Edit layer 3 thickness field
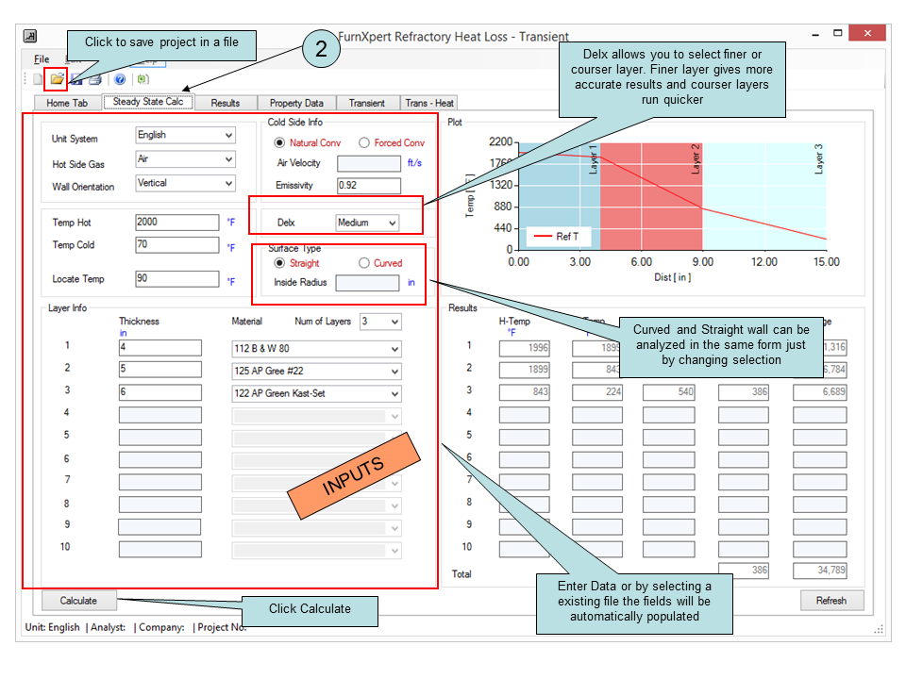This screenshot has height=679, width=906. (160, 392)
